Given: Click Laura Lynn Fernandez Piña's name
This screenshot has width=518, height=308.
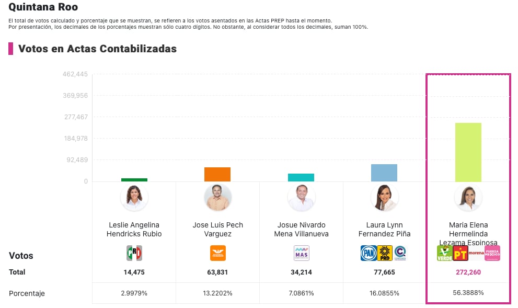Looking at the screenshot, I should (385, 230).
